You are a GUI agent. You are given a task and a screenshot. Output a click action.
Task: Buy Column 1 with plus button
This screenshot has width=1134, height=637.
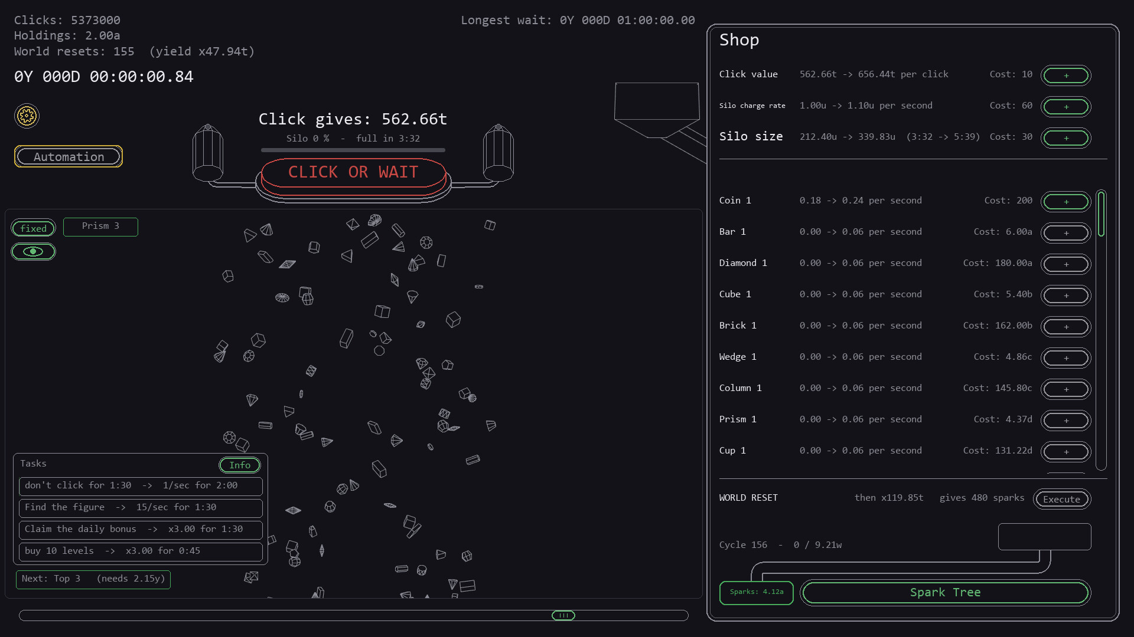(x=1065, y=389)
